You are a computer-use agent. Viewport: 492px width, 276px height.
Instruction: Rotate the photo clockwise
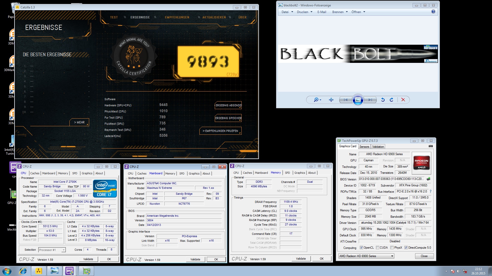click(391, 100)
